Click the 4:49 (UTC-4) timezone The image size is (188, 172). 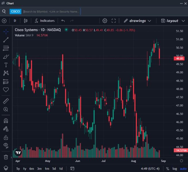coord(150,169)
